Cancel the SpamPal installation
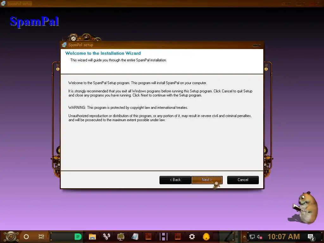The image size is (324, 243). [243, 180]
